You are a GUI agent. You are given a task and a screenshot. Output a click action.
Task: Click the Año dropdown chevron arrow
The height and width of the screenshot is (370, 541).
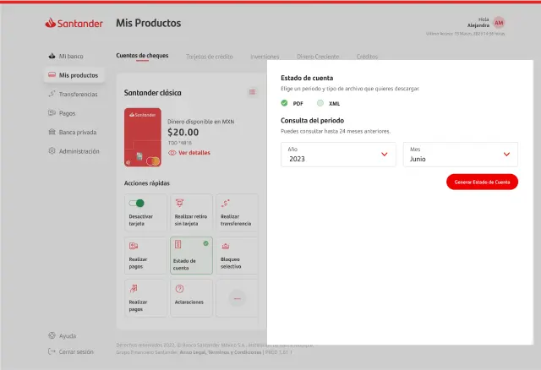(x=384, y=154)
